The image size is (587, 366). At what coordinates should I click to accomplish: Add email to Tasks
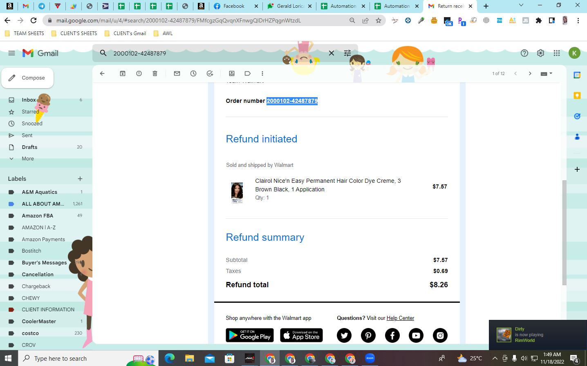pyautogui.click(x=210, y=73)
